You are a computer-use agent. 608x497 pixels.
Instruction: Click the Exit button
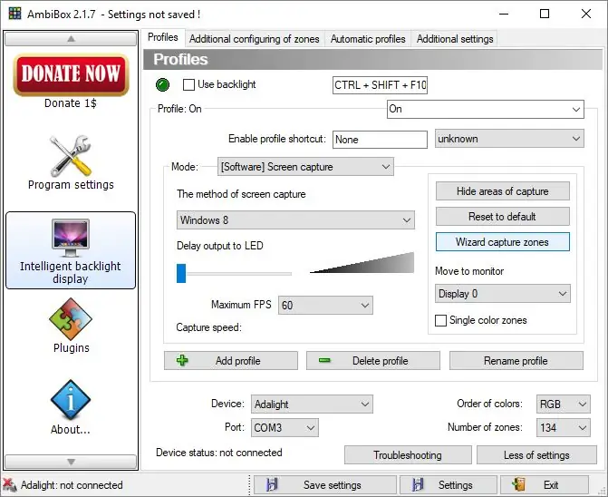pos(545,485)
